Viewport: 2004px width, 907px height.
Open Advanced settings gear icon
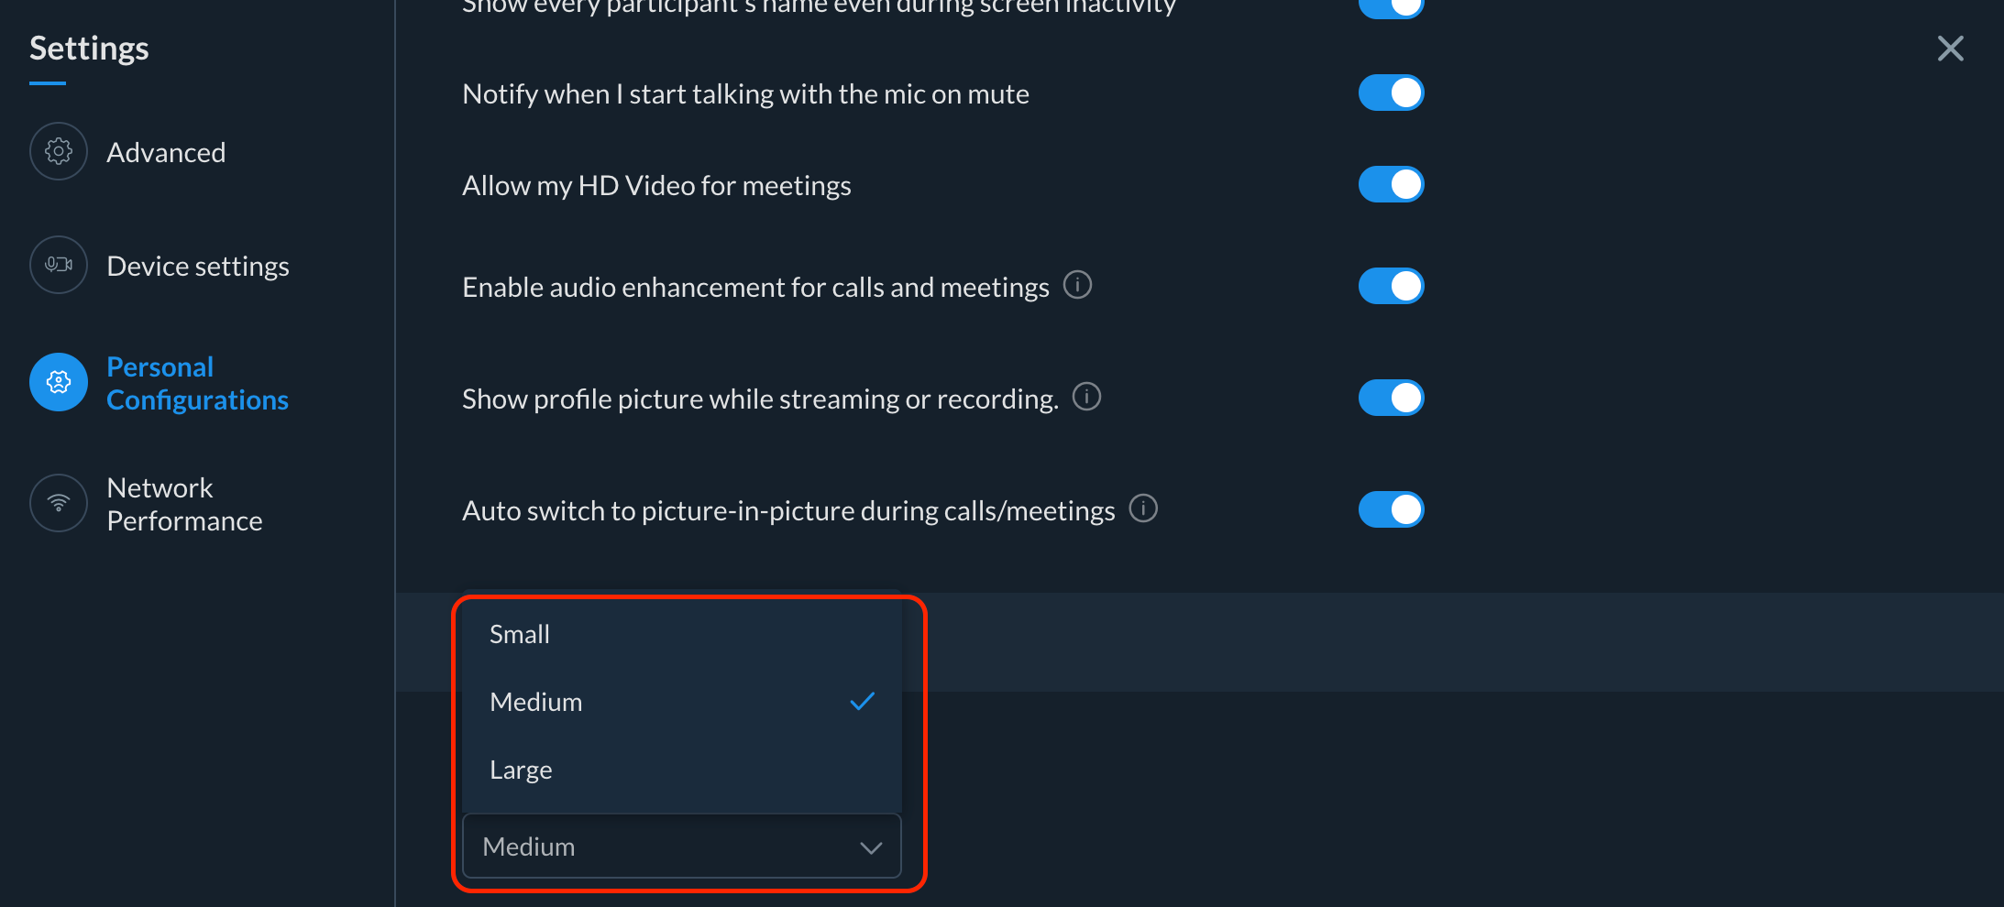[x=59, y=151]
